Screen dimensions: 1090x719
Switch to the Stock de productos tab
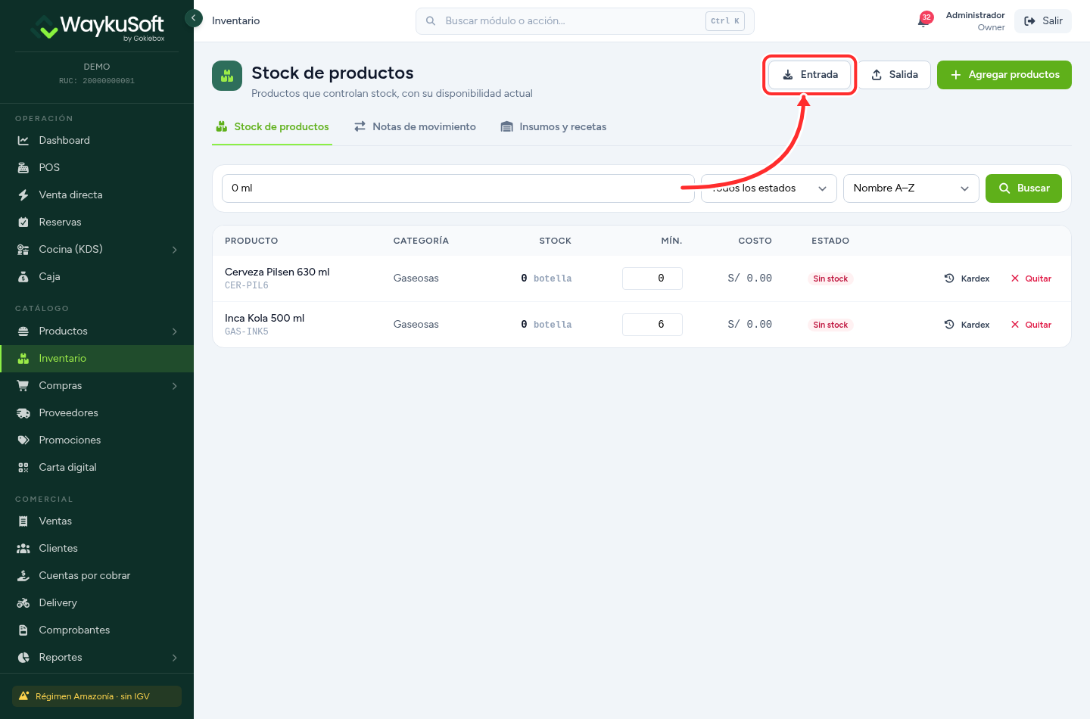tap(272, 126)
